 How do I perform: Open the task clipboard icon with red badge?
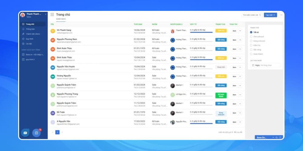36,133
